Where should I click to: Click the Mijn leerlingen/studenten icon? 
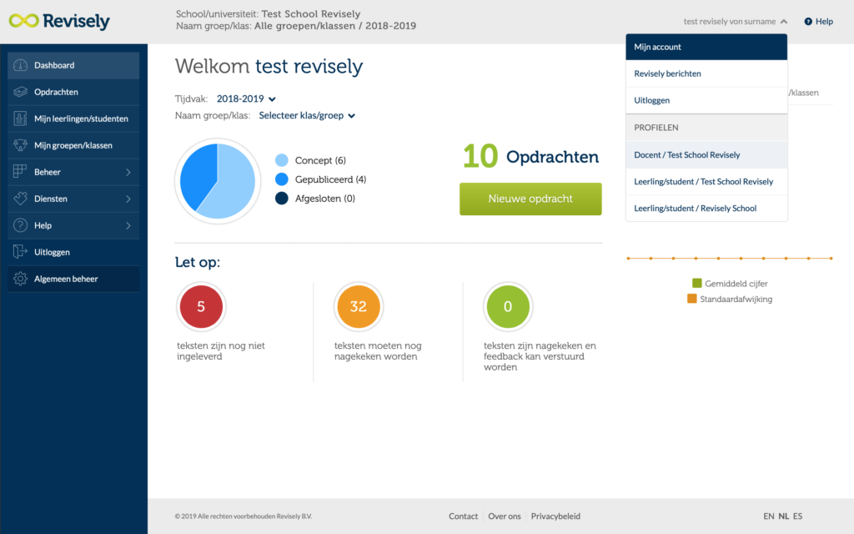pos(20,118)
